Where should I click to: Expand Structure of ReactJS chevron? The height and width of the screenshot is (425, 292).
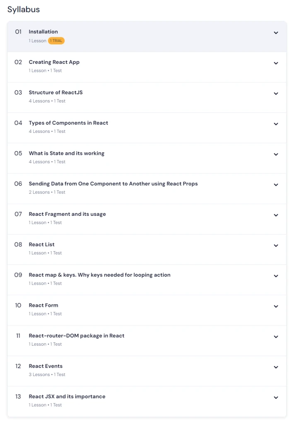[276, 93]
